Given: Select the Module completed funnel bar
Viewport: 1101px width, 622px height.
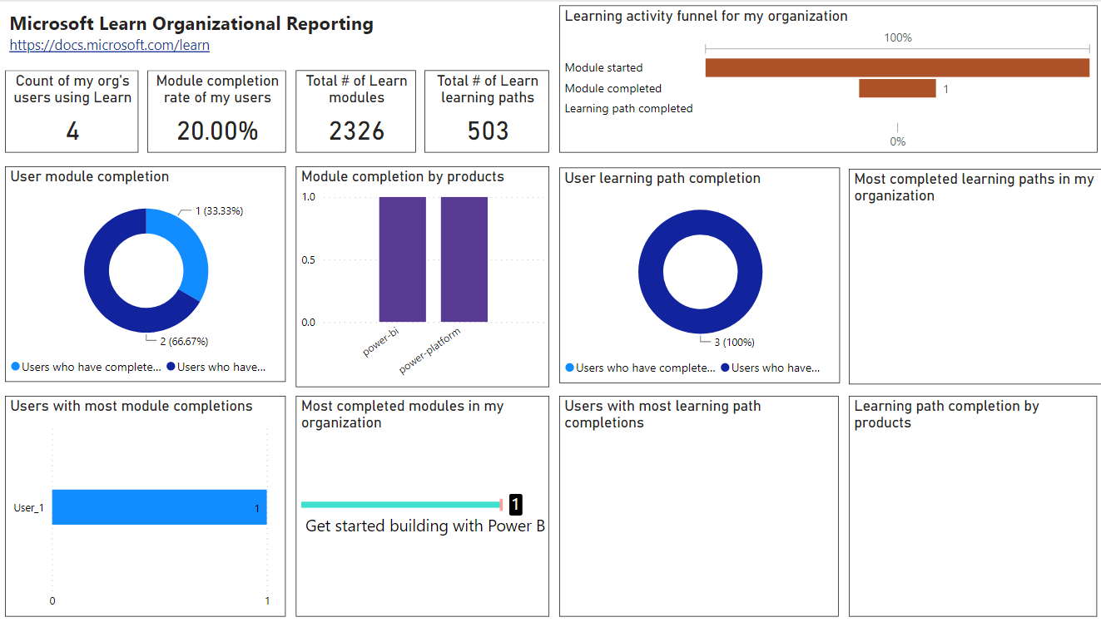Looking at the screenshot, I should [898, 88].
